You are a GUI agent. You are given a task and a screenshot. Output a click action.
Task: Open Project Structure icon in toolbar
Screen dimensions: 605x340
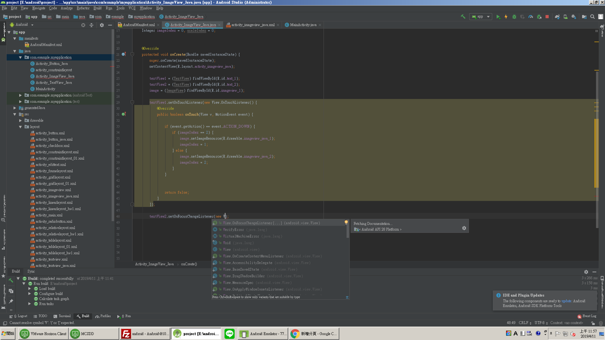584,17
